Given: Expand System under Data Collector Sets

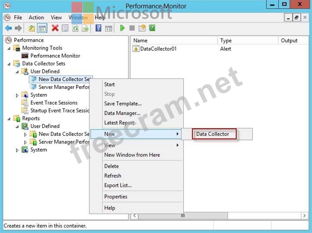Looking at the screenshot, I should pyautogui.click(x=17, y=95).
